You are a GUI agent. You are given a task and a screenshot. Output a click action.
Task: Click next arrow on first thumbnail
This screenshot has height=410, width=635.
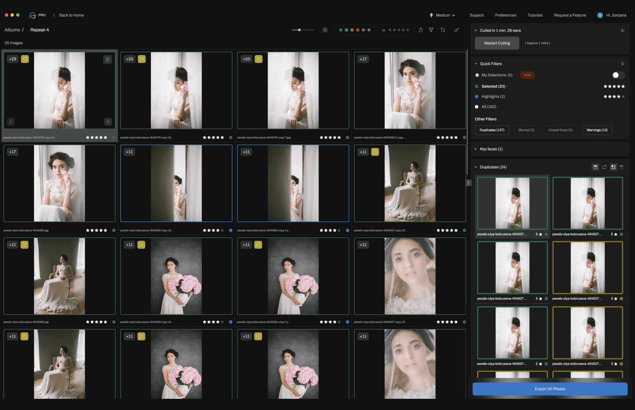coord(108,122)
